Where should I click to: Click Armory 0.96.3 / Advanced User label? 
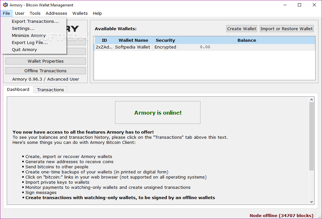coord(46,79)
